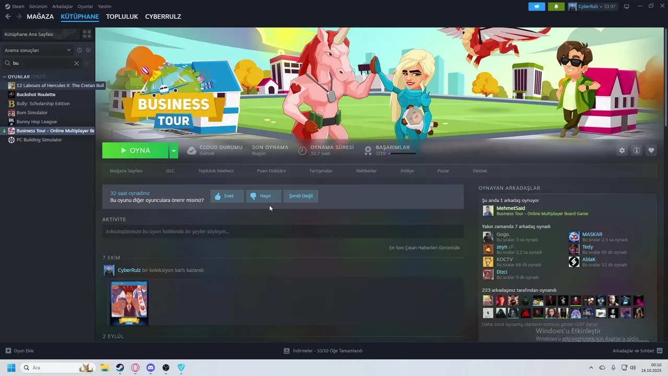The height and width of the screenshot is (376, 668).
Task: Open the Atölye link
Action: 407,171
